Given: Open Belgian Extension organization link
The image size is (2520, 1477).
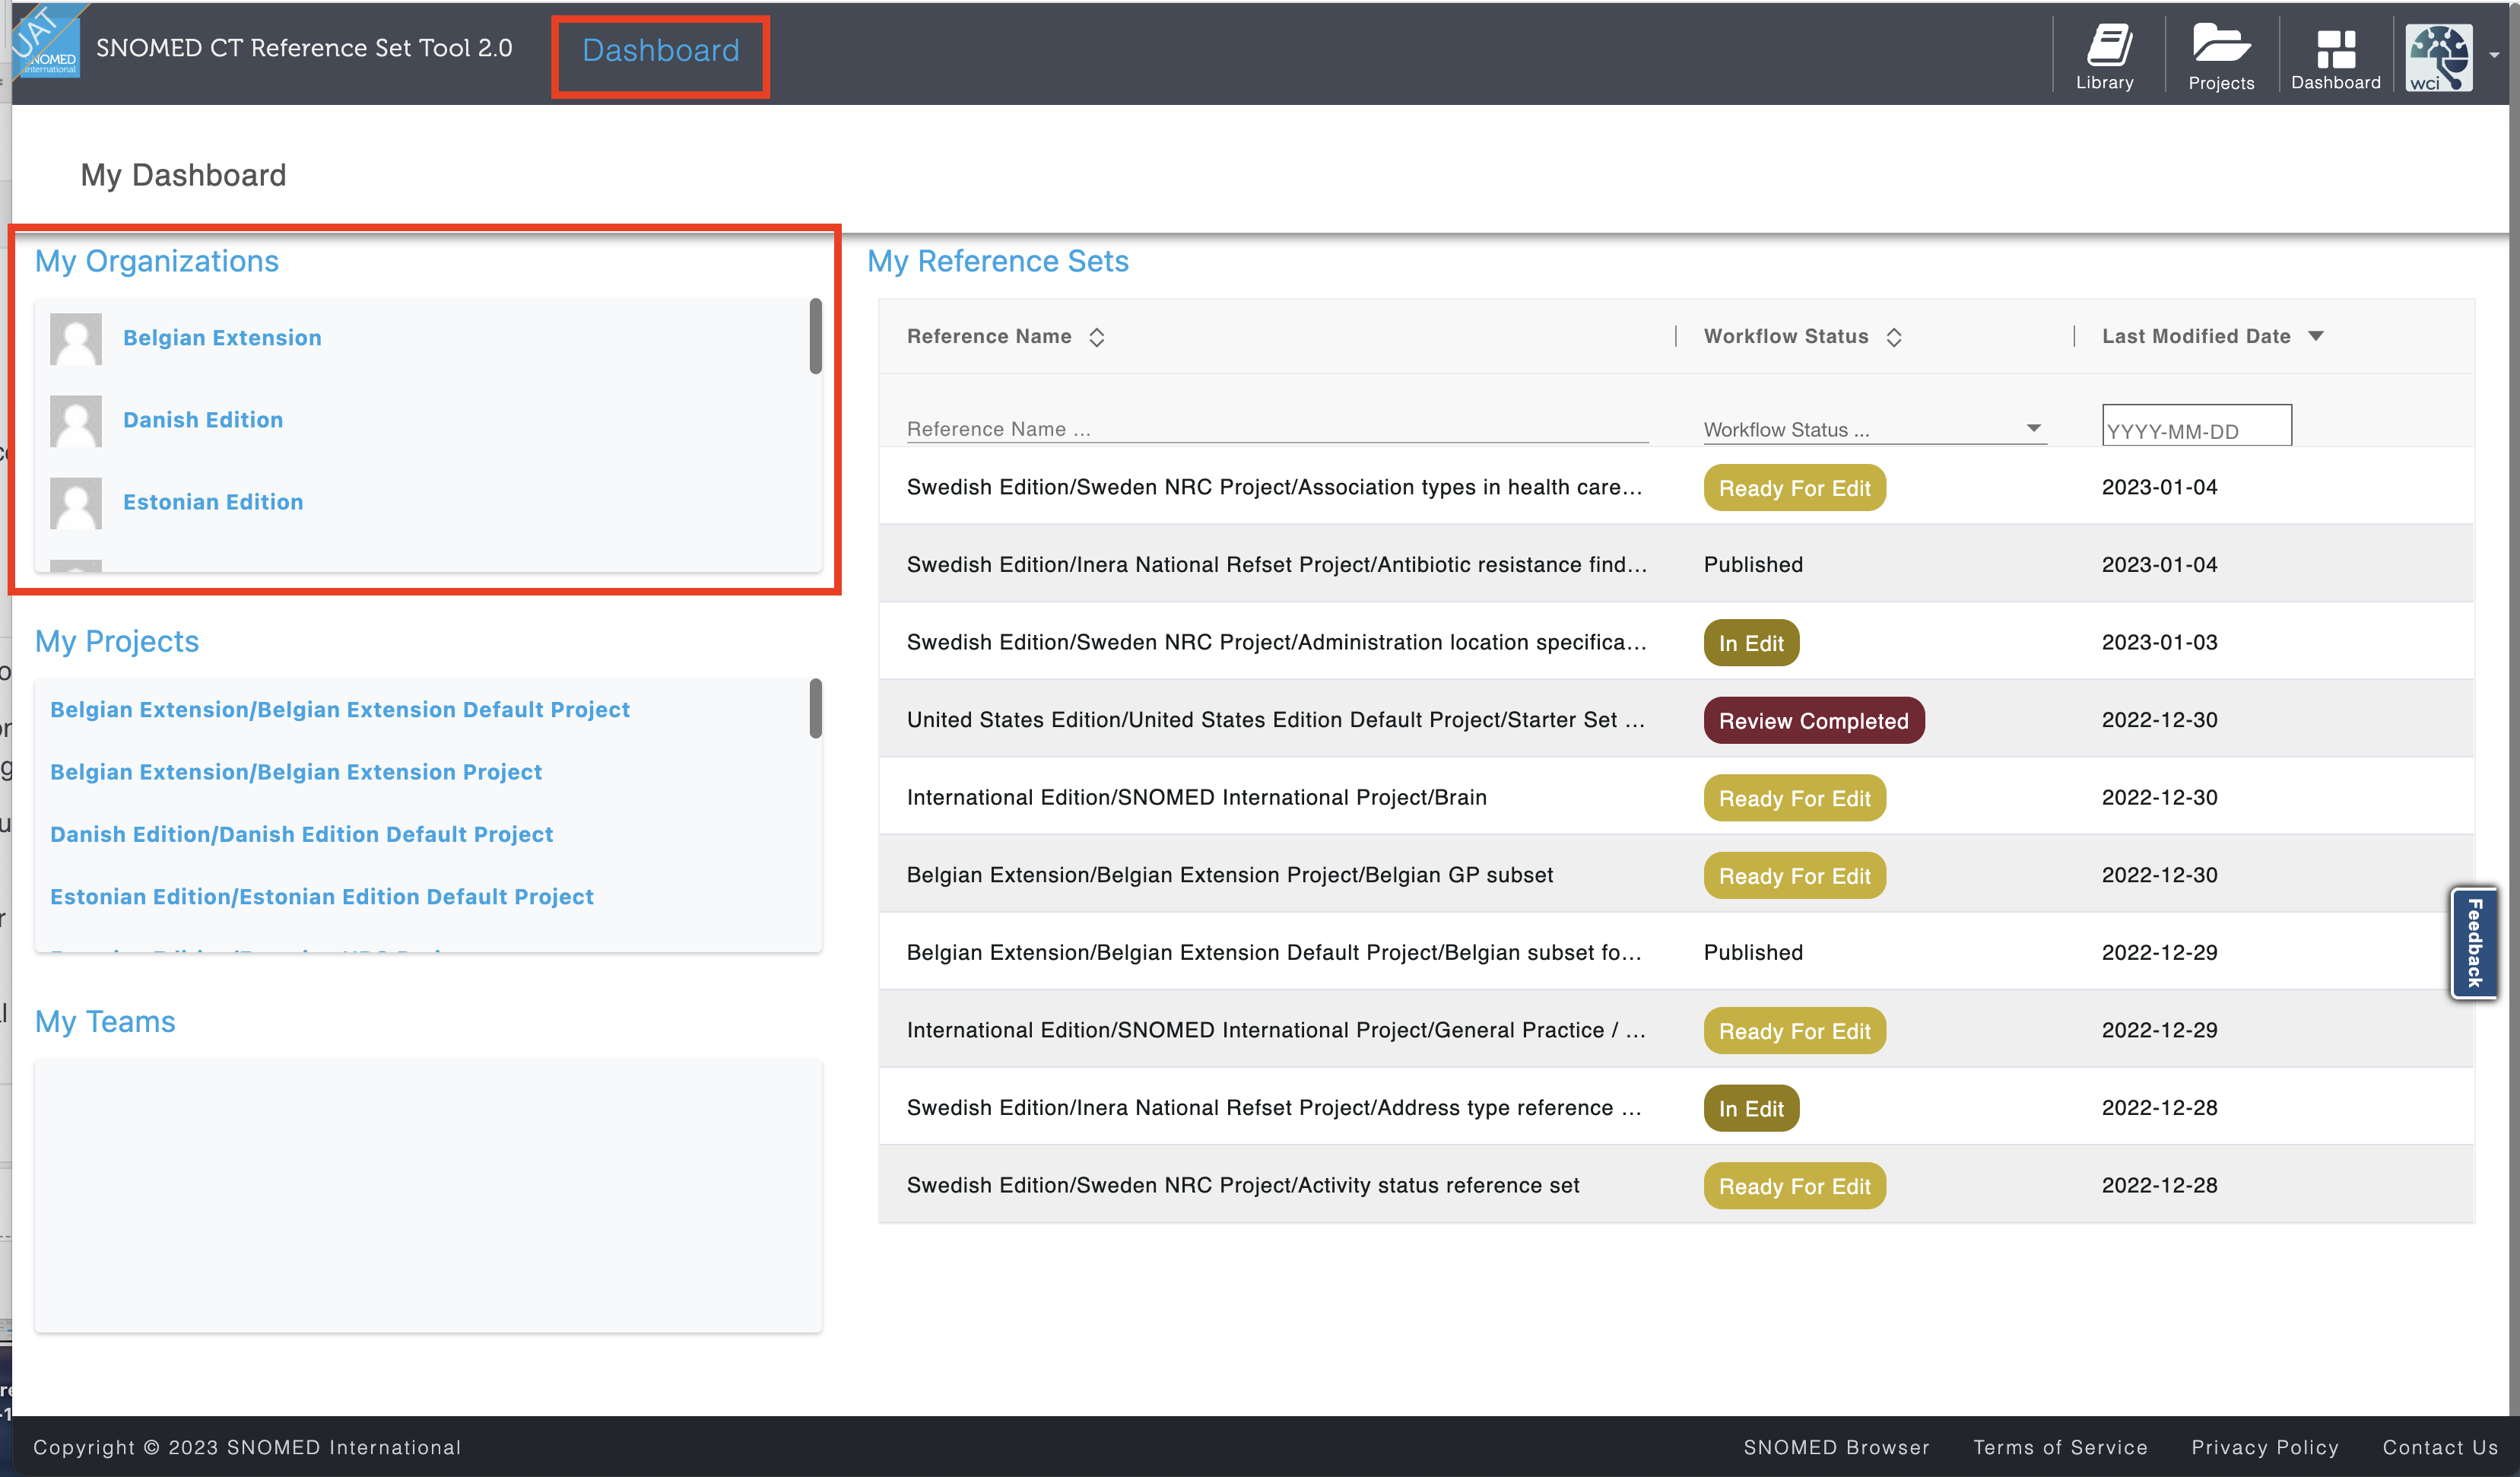Looking at the screenshot, I should (x=222, y=338).
